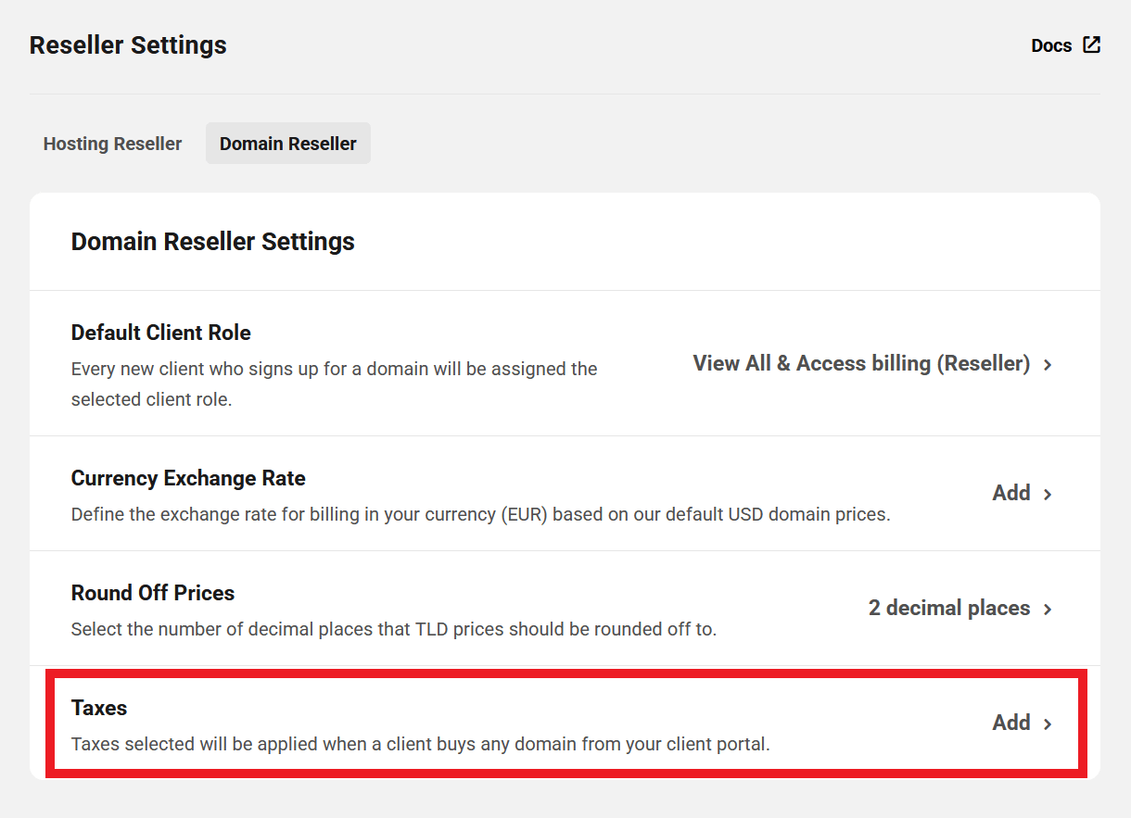Click the Taxes description text

coord(421,744)
